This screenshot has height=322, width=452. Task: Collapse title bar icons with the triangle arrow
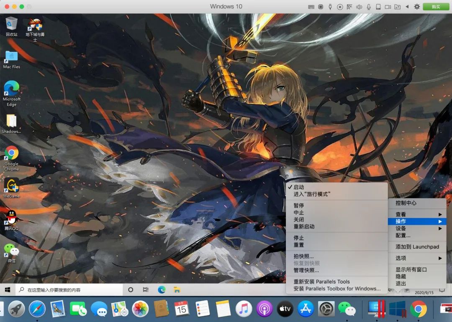coord(407,6)
